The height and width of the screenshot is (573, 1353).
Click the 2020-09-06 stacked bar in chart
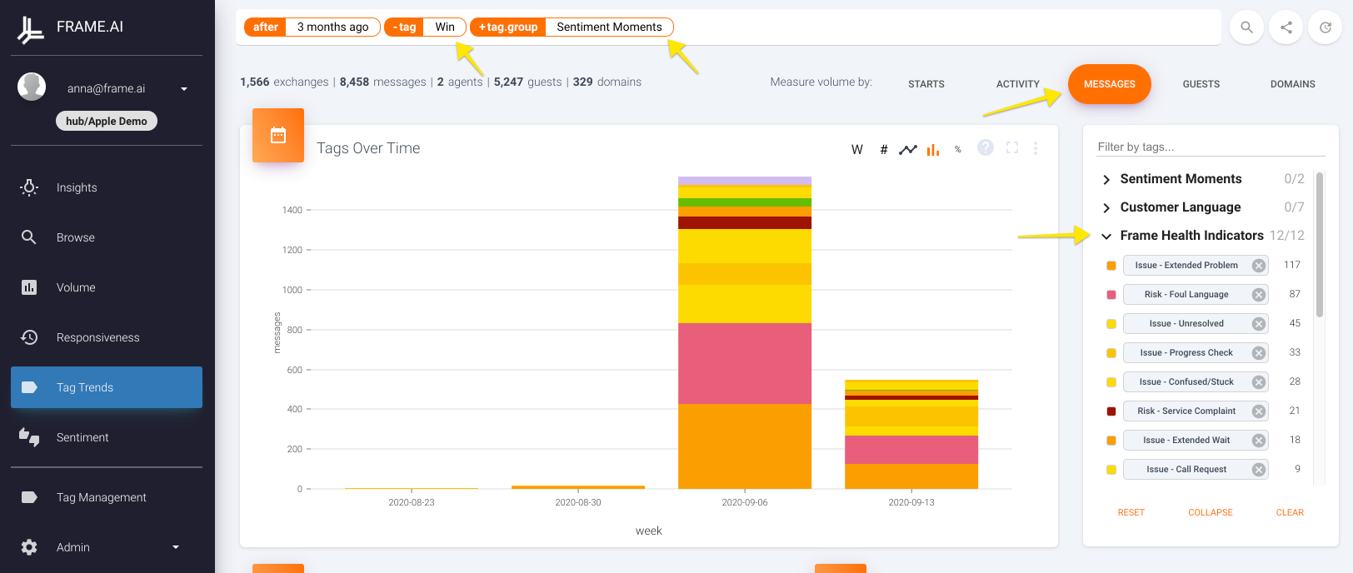tap(745, 333)
